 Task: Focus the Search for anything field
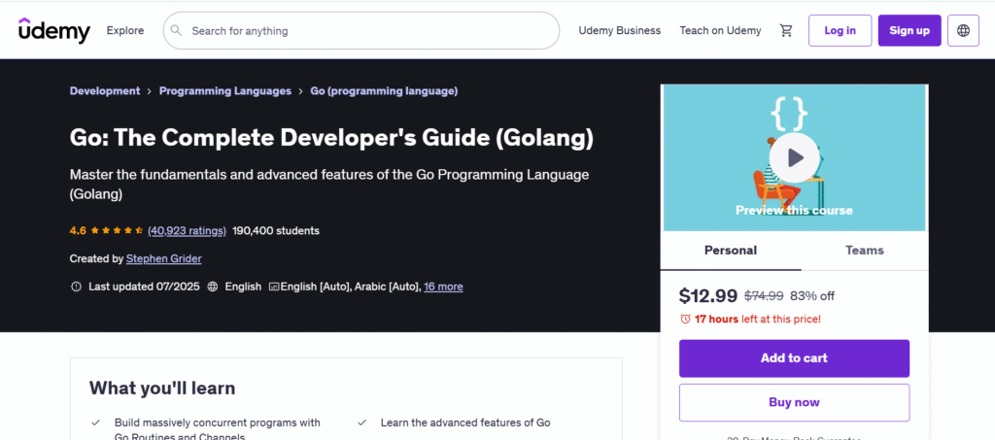361,30
